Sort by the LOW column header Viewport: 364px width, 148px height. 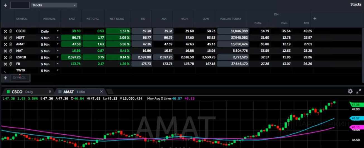(x=206, y=19)
